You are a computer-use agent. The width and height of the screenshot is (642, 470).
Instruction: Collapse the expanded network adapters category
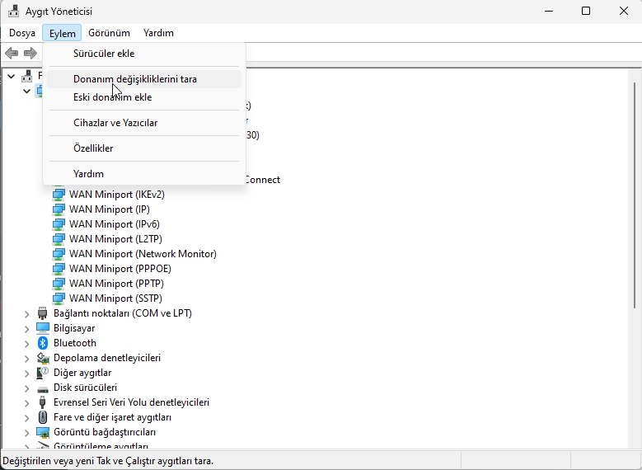[26, 91]
